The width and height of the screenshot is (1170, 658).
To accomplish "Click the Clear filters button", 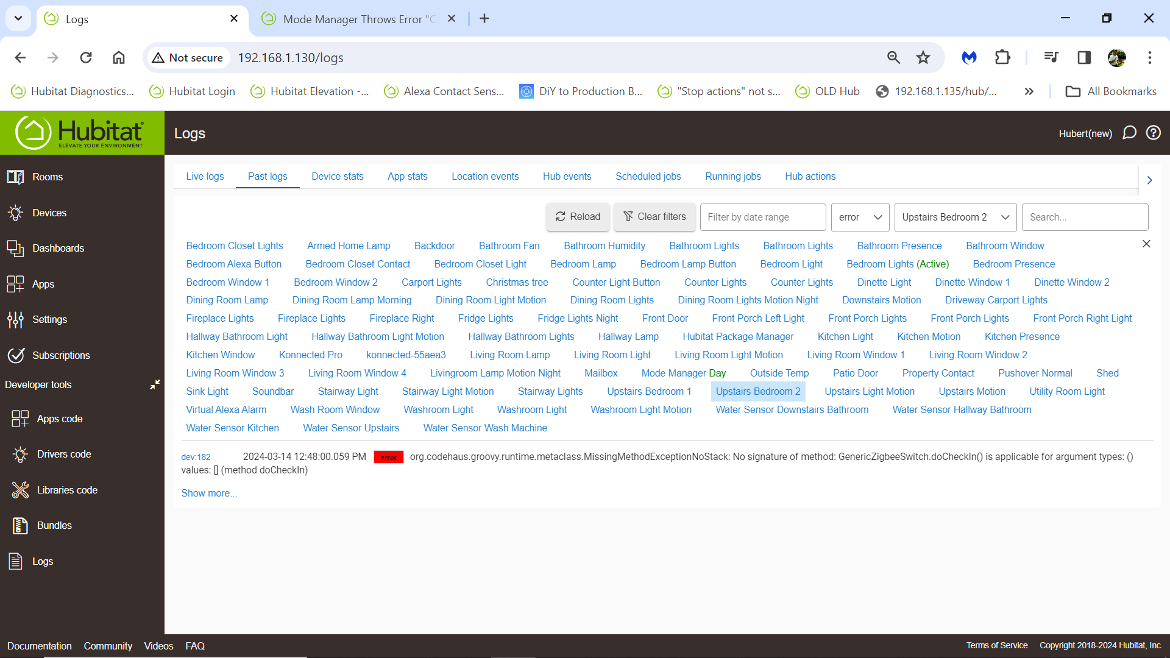I will 654,217.
